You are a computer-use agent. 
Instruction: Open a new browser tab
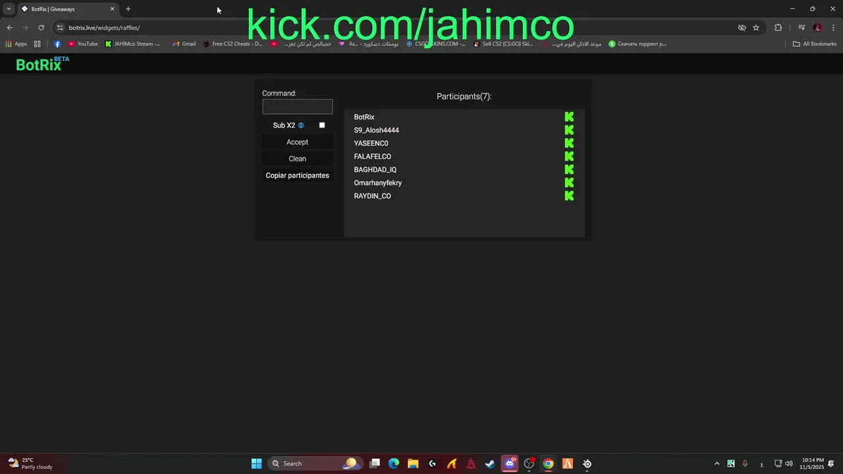[128, 9]
